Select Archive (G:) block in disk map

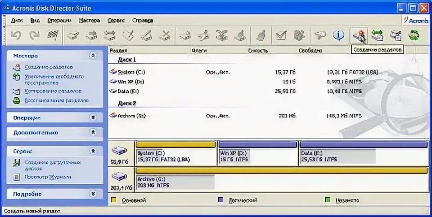(x=282, y=179)
